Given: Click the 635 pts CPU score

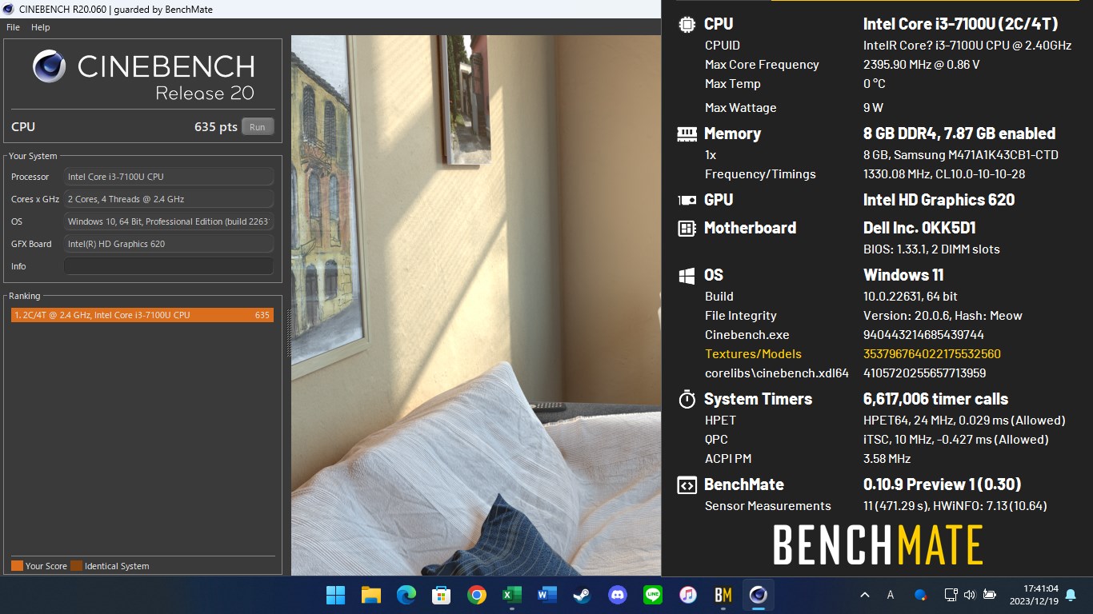Looking at the screenshot, I should point(216,126).
